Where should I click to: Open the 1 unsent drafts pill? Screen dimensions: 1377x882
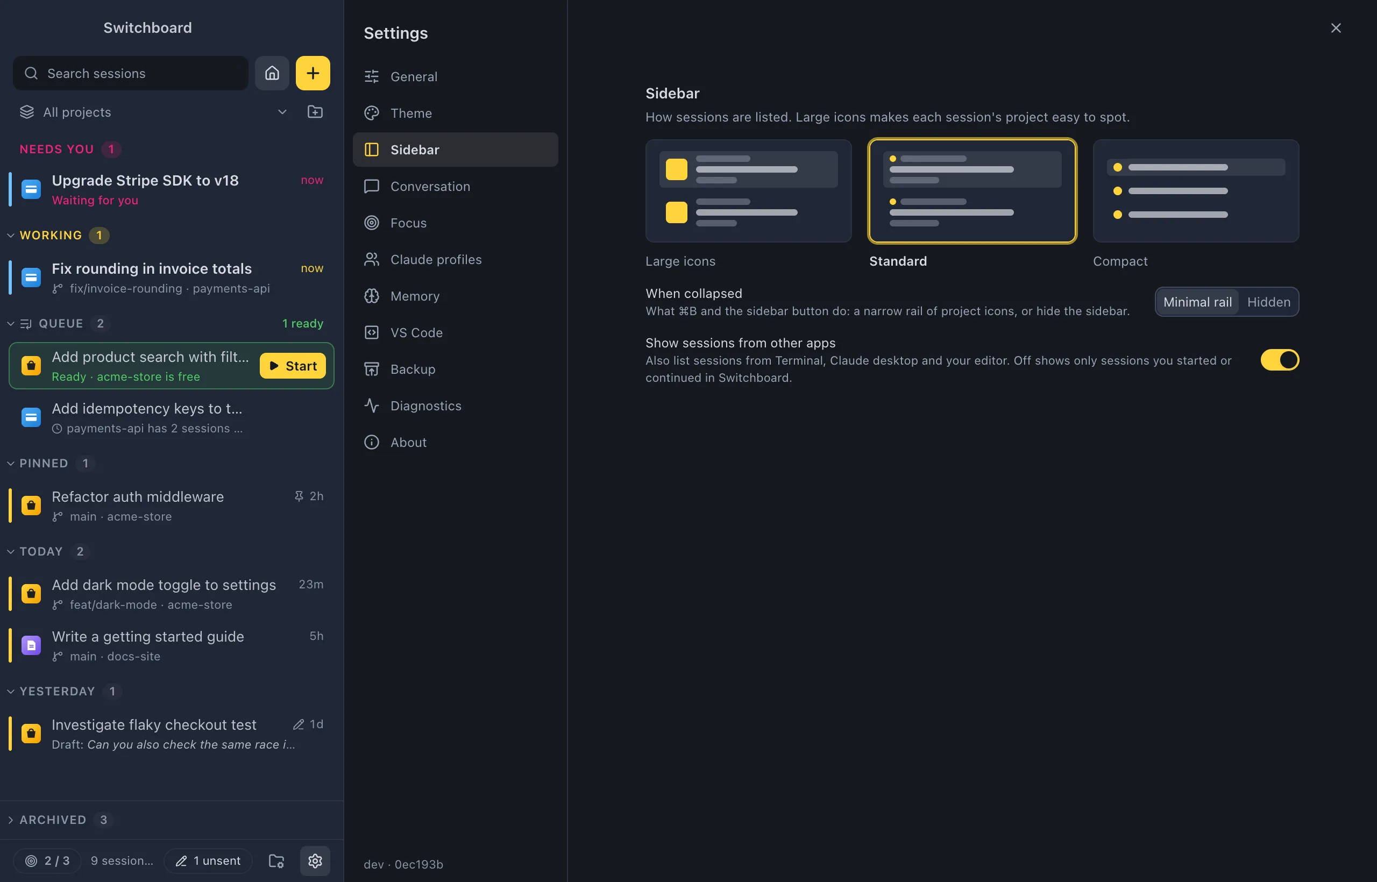(x=208, y=861)
